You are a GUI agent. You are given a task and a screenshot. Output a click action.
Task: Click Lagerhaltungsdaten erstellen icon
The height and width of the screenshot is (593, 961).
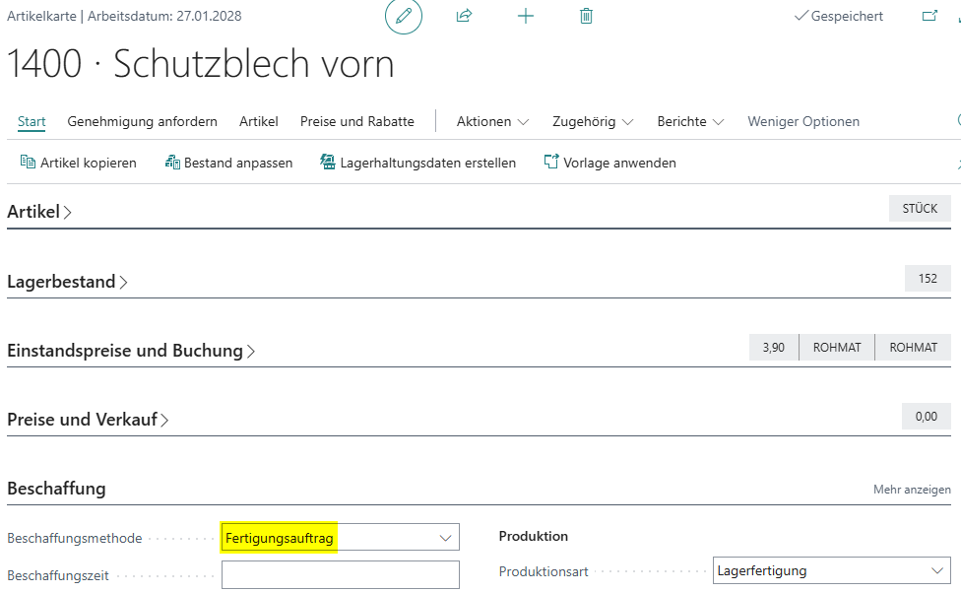328,162
